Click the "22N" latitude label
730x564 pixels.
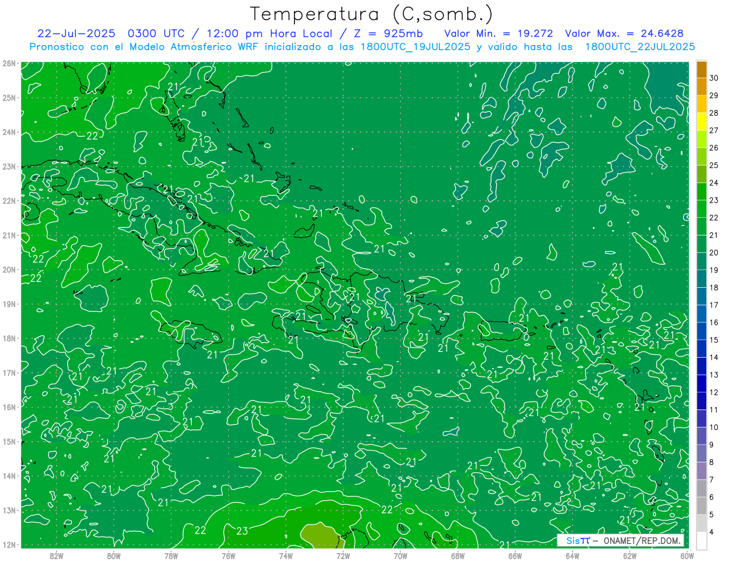point(9,201)
